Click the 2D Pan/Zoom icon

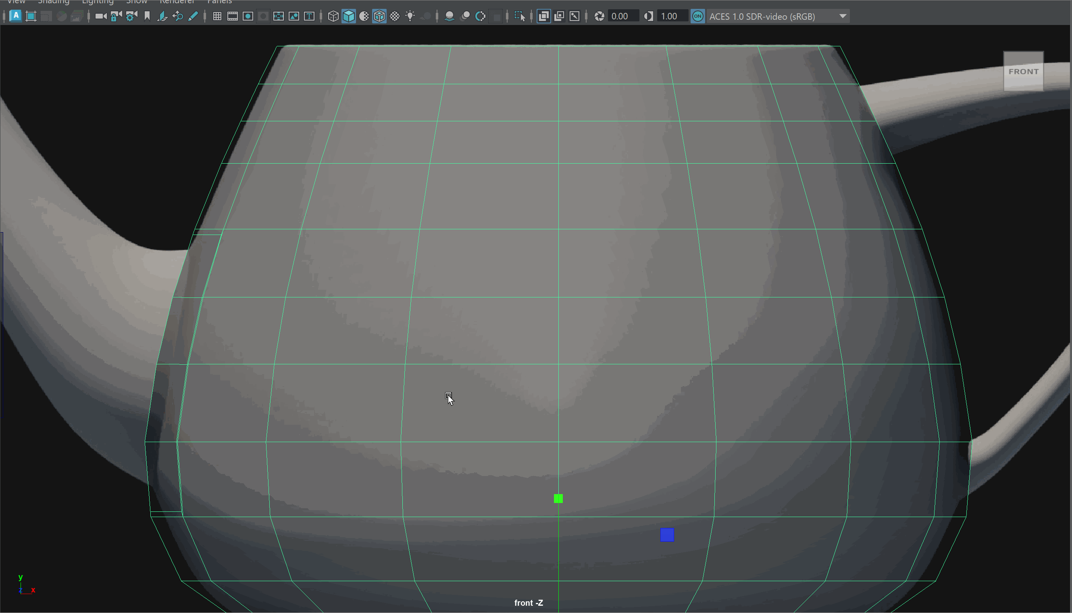click(178, 16)
